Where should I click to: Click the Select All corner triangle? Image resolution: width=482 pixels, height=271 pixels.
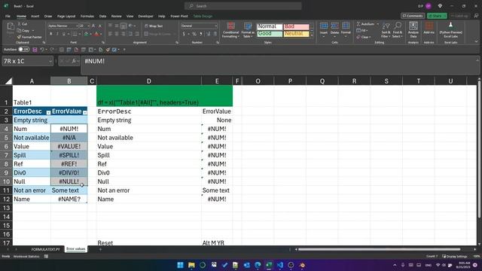8,81
